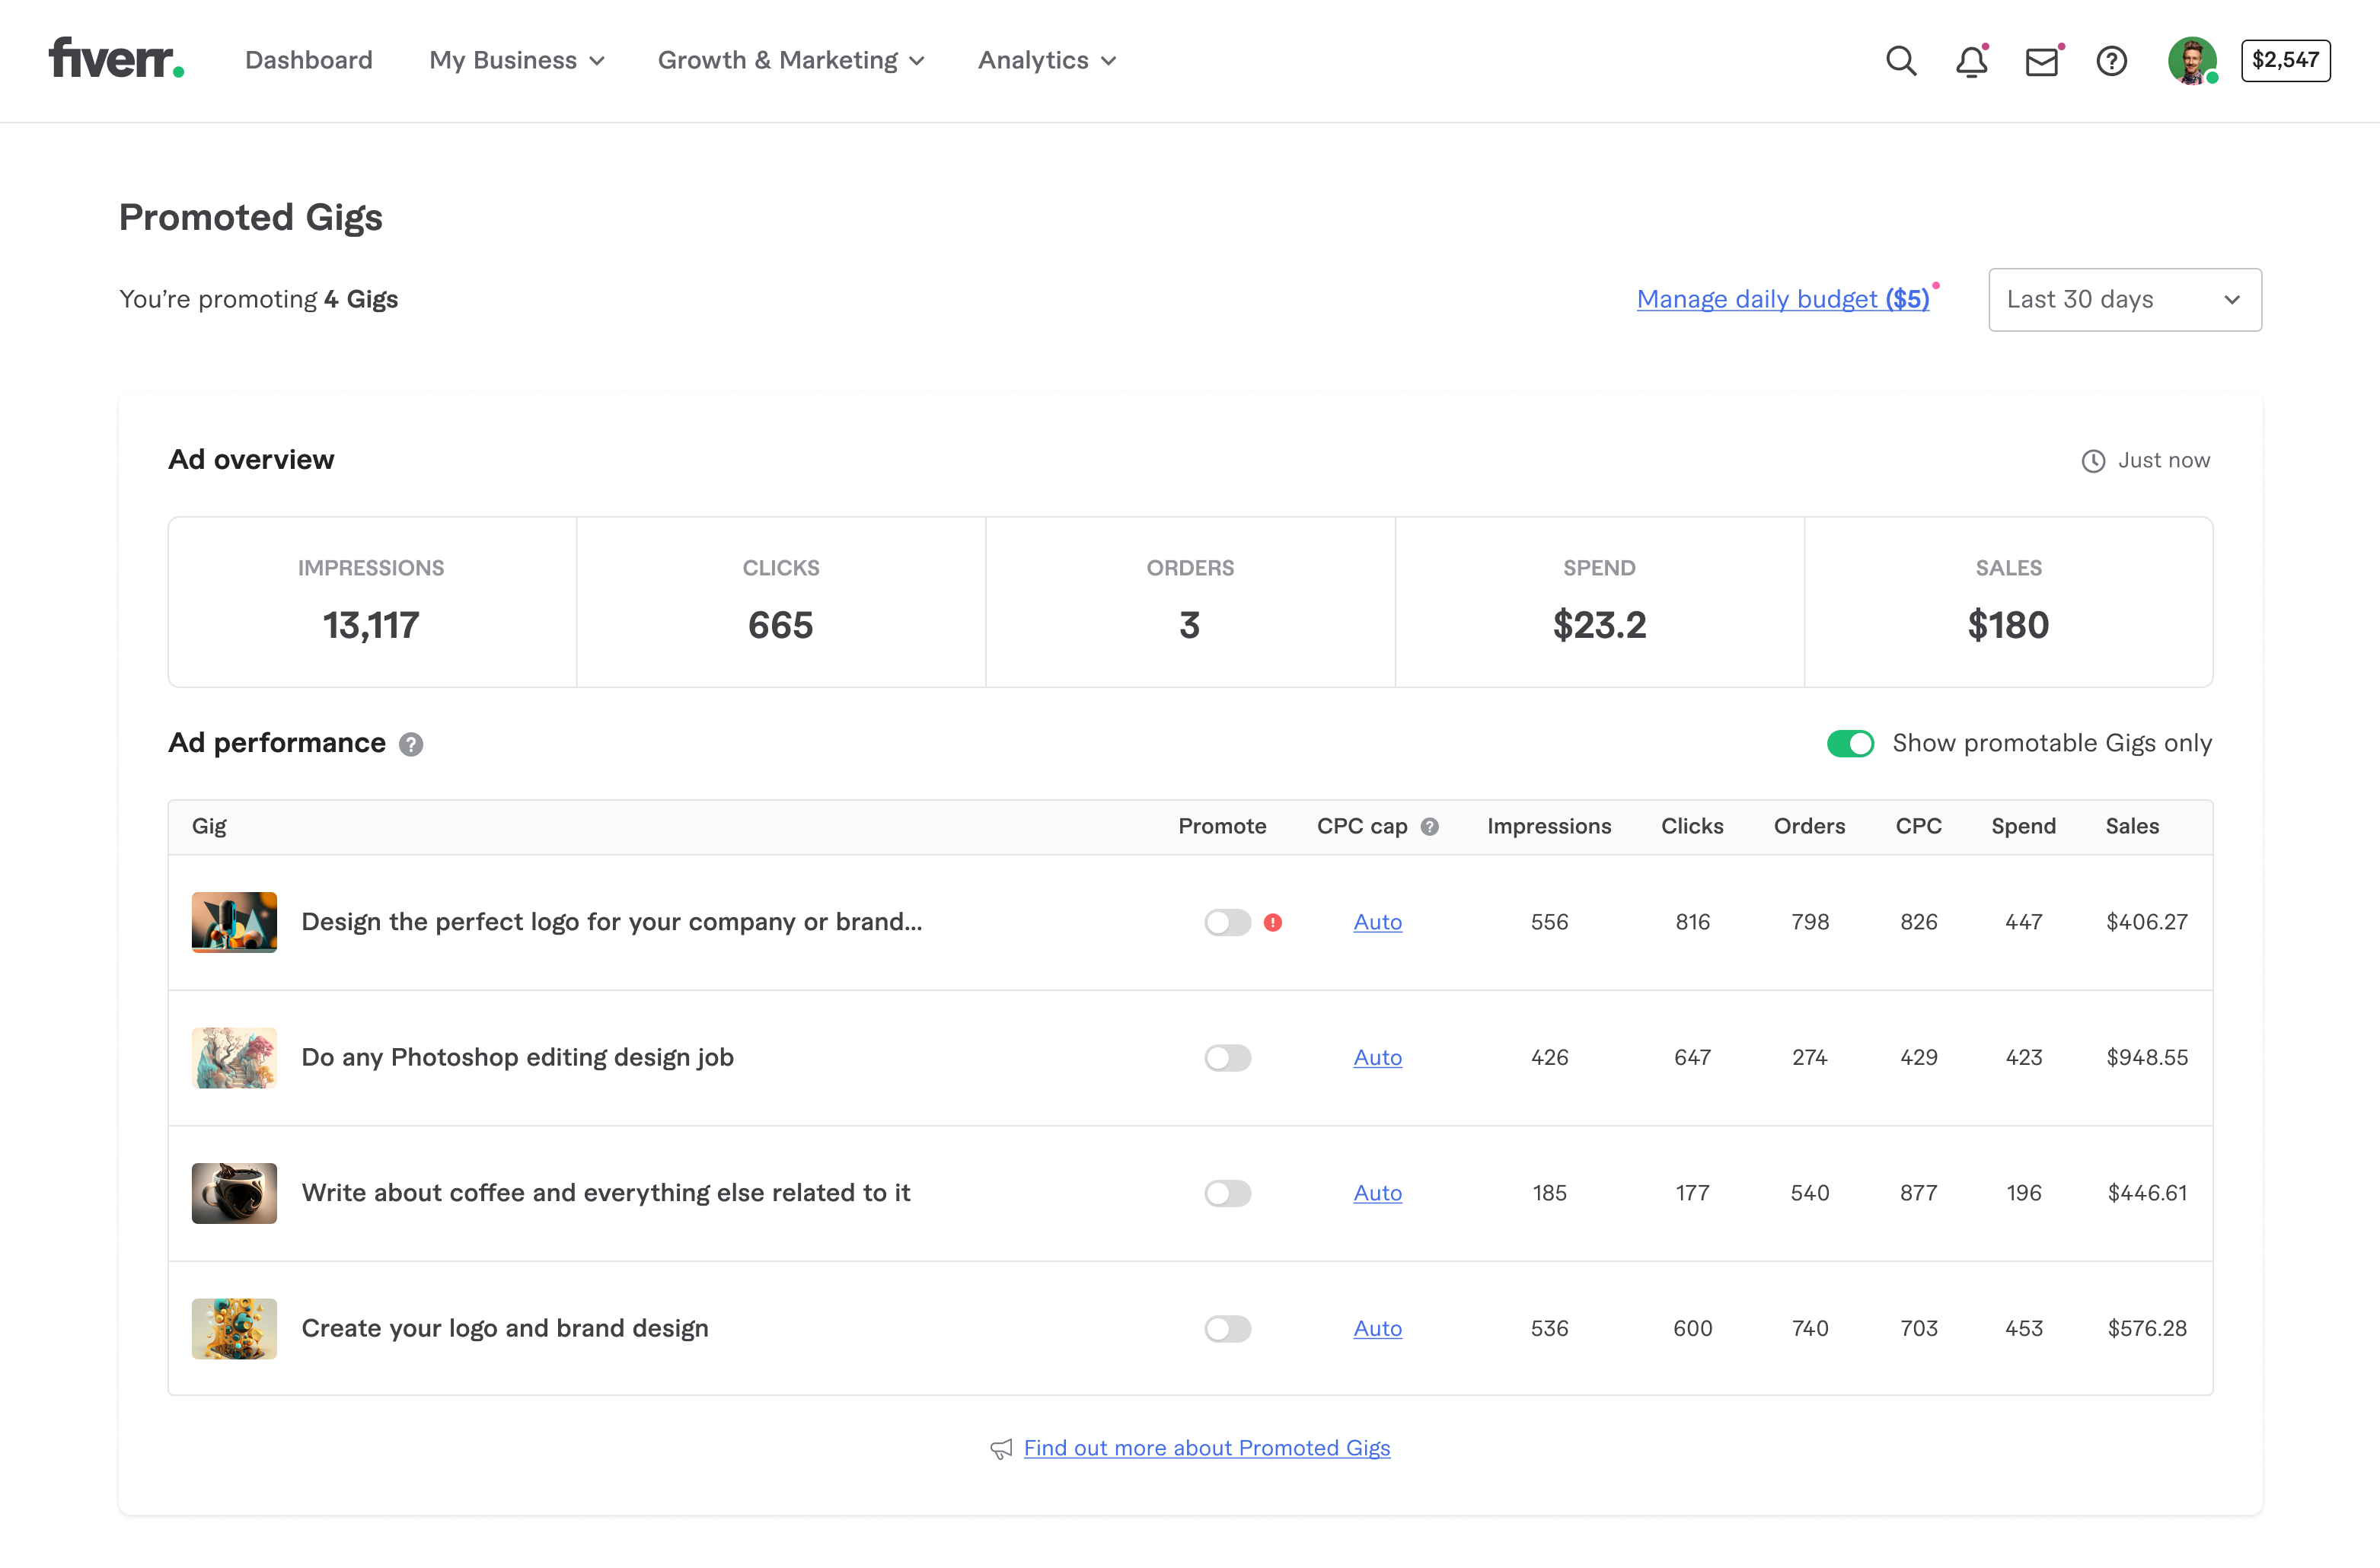Open the messages envelope icon
2380x1568 pixels.
pos(2041,62)
